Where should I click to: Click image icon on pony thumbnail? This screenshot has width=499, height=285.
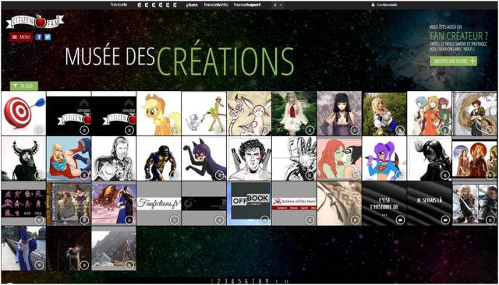[175, 129]
